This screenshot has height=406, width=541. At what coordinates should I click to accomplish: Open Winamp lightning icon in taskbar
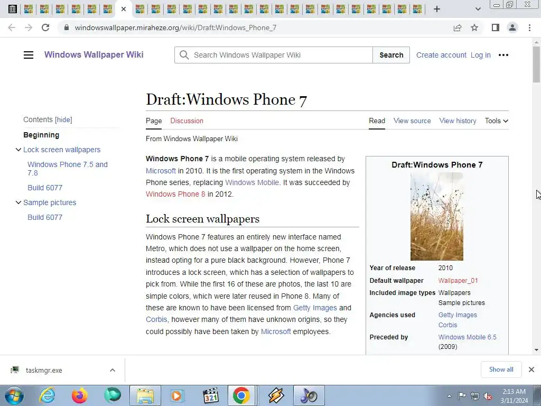[276, 395]
